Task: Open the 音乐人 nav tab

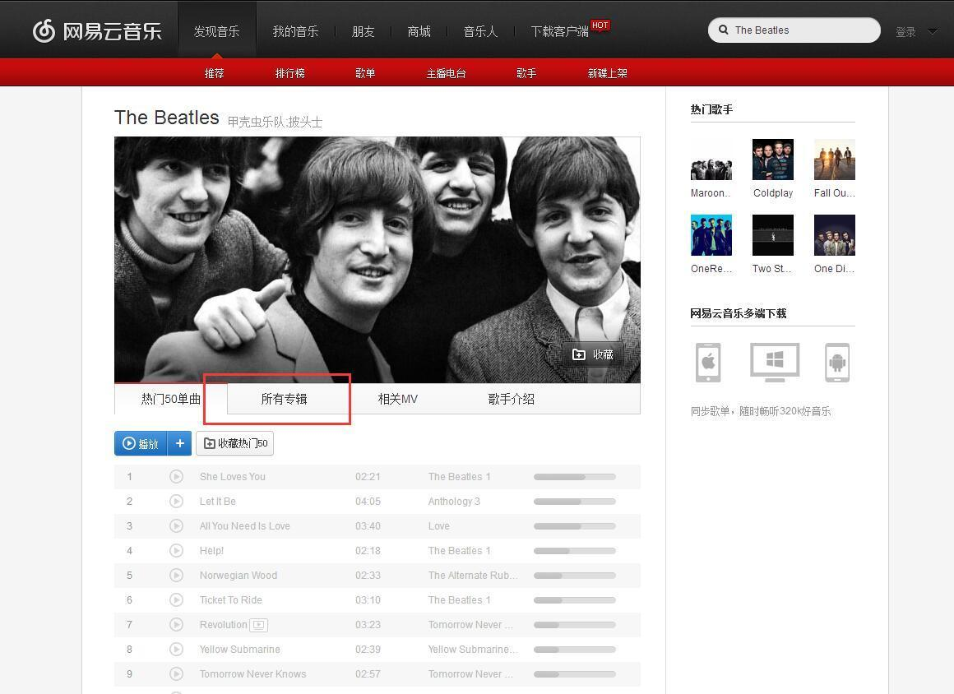Action: click(480, 31)
